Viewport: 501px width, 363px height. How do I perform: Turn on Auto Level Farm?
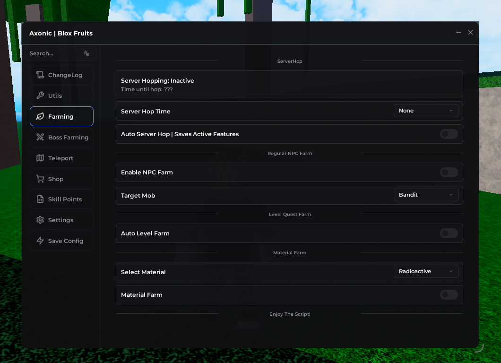(449, 233)
